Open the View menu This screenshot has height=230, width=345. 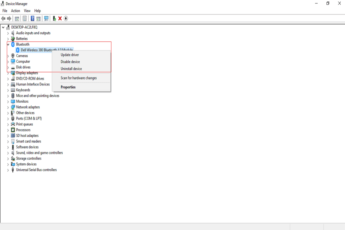tap(27, 11)
